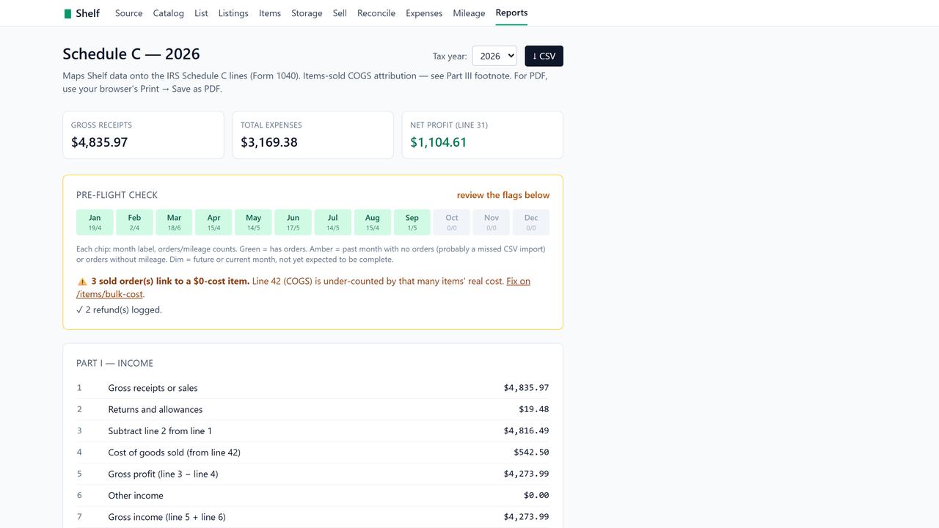Download the CSV export
This screenshot has width=939, height=528.
coord(544,56)
